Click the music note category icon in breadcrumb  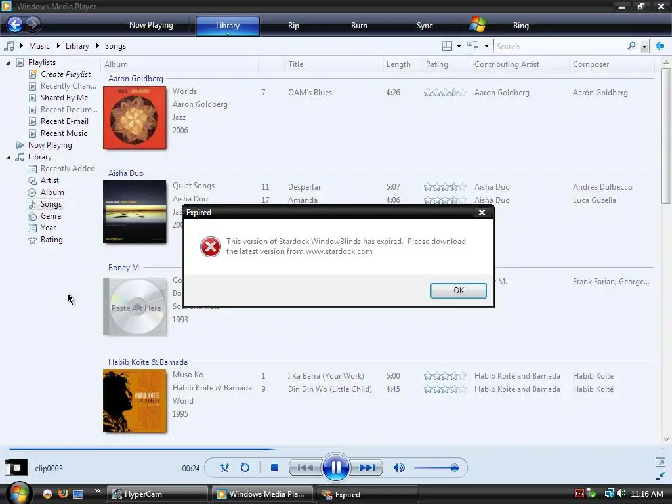tap(9, 46)
